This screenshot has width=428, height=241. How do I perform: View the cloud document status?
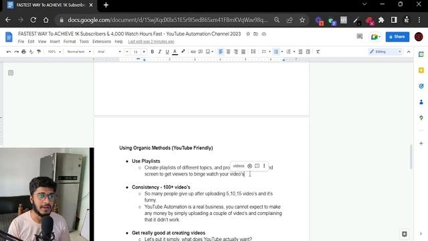click(263, 34)
